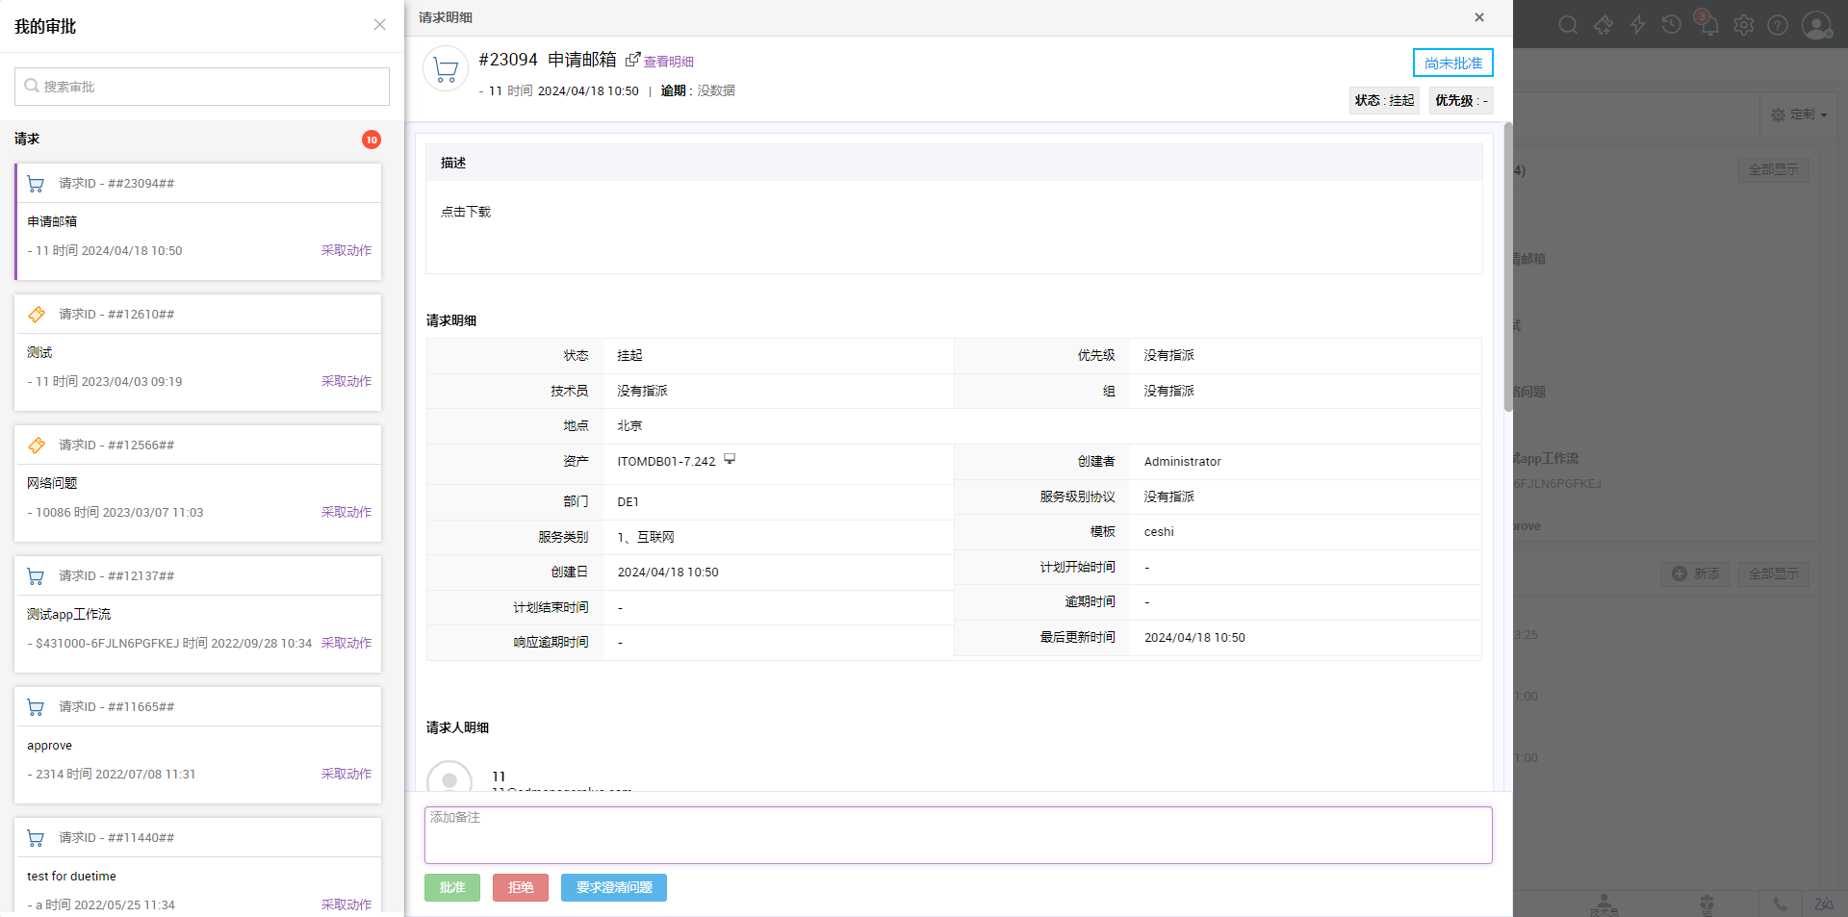Click the 批准 approve button
1848x917 pixels.
[452, 887]
